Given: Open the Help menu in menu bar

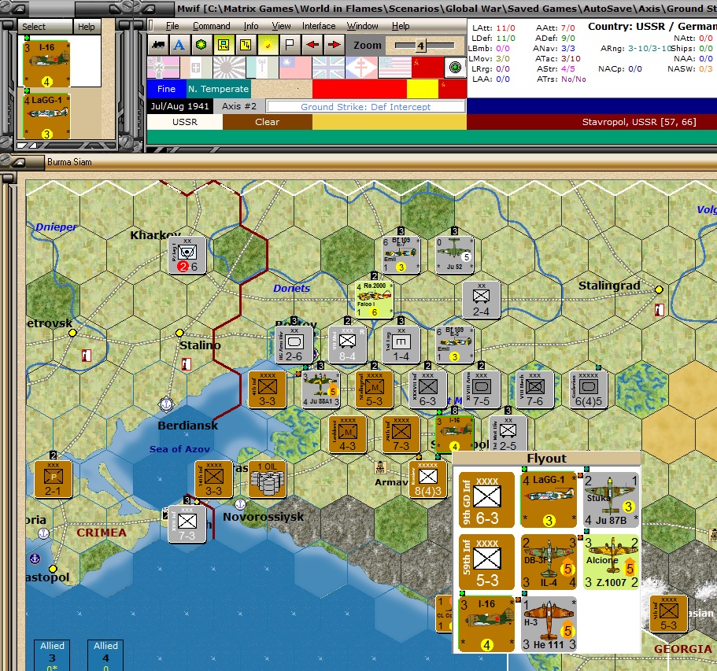Looking at the screenshot, I should [x=401, y=26].
